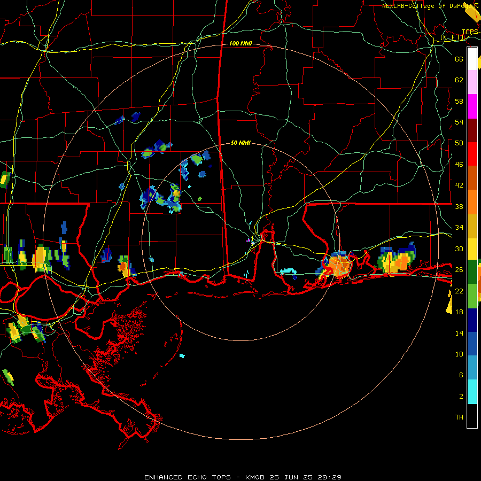Click the legend value "46"
Image resolution: width=481 pixels, height=481 pixels.
coord(459,165)
